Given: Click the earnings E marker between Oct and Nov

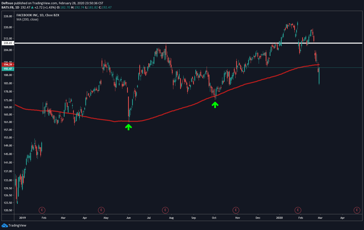Looking at the screenshot, I should click(236, 210).
